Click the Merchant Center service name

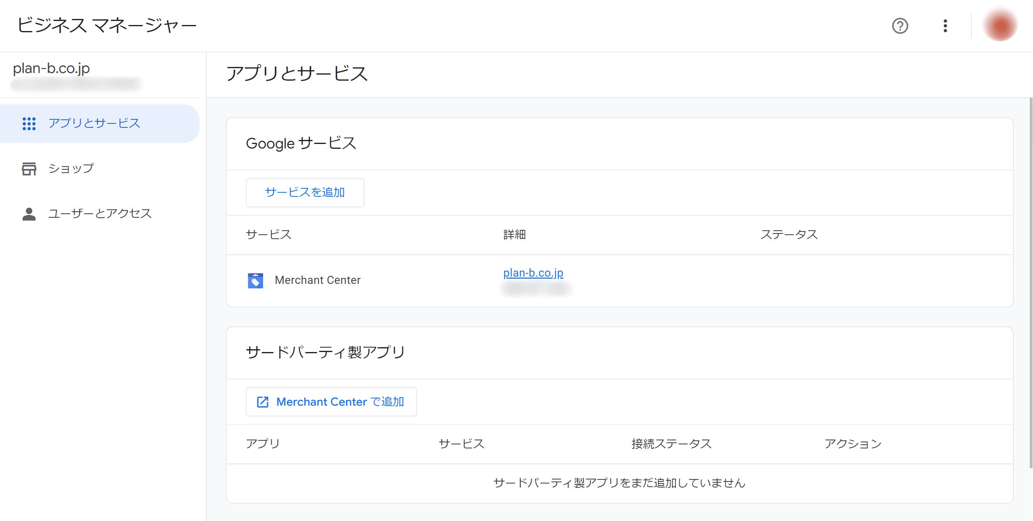(318, 280)
